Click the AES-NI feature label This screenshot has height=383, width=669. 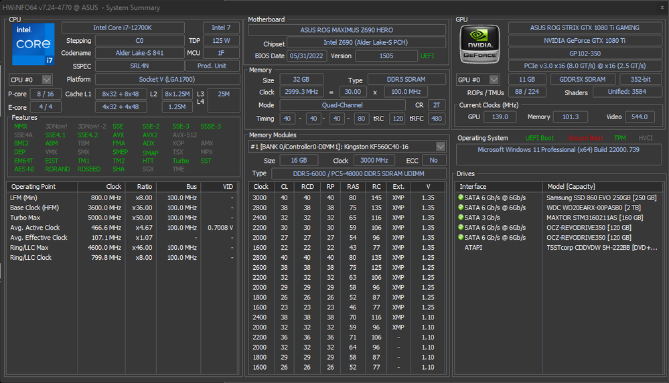pos(24,169)
